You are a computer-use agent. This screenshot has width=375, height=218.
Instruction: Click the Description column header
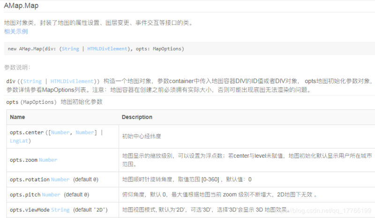[x=137, y=117]
